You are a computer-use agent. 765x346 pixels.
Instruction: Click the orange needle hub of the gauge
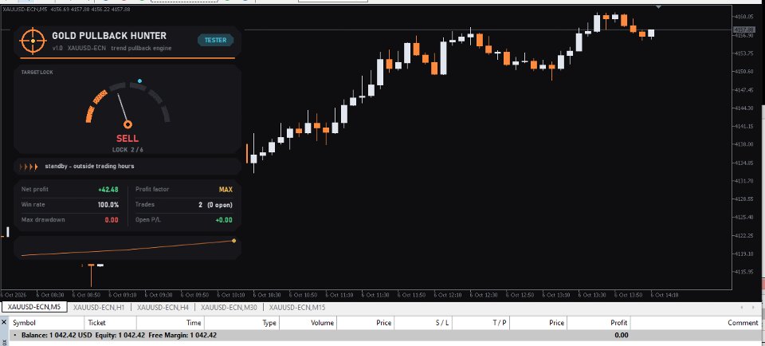tap(127, 124)
